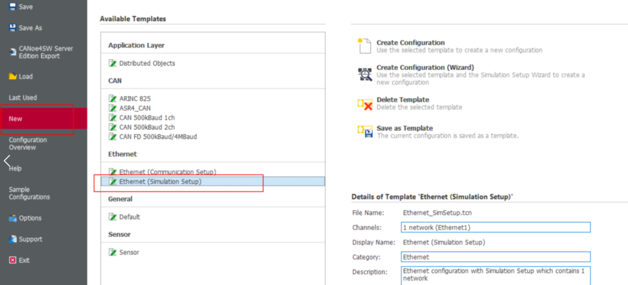Click the icon beside ARINC 825
The height and width of the screenshot is (285, 628).
click(x=113, y=98)
